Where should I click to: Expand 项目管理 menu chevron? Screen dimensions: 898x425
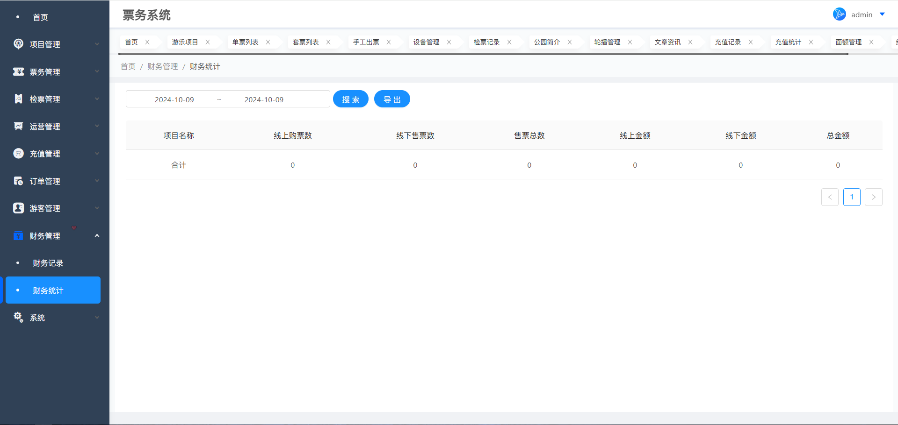click(97, 44)
